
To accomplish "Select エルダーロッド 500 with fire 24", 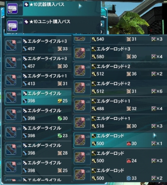I will [x=120, y=157].
